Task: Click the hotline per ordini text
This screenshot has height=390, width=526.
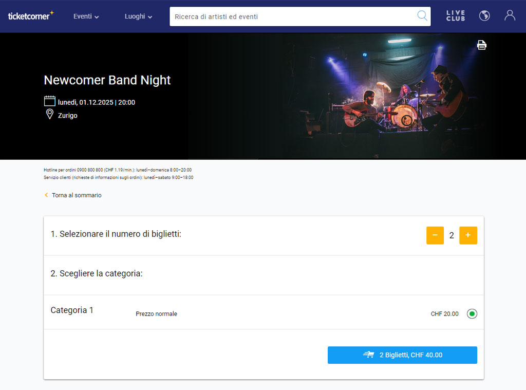Action: point(118,170)
